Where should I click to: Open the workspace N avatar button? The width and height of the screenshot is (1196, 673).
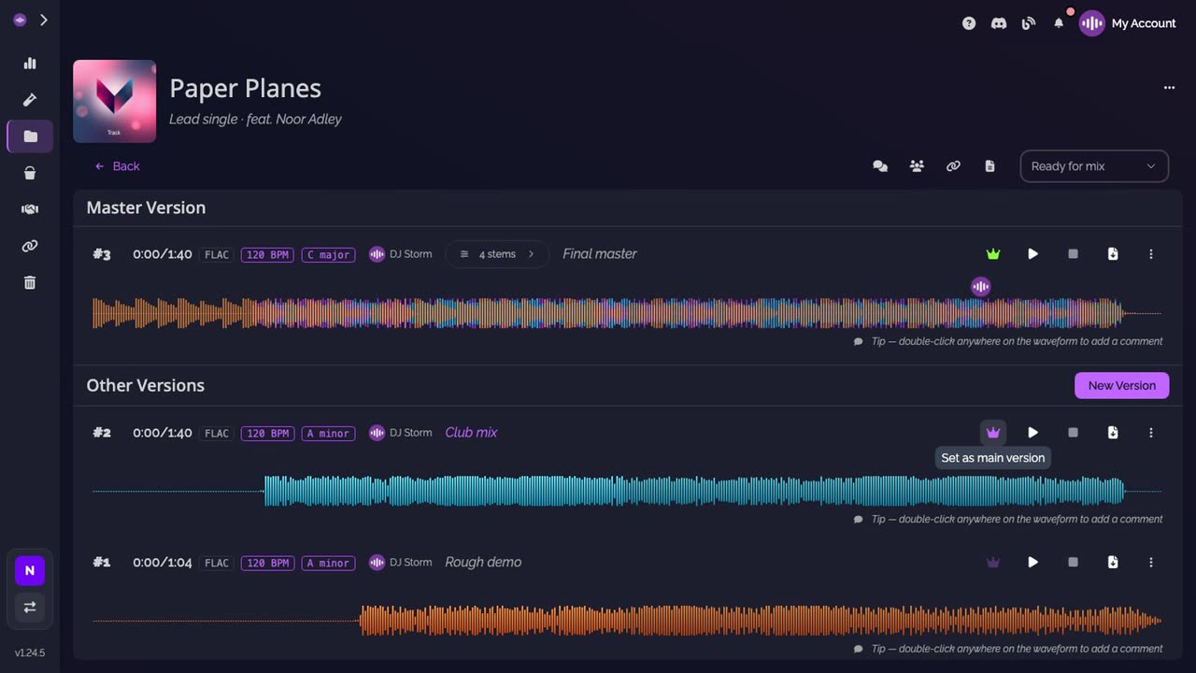tap(30, 570)
